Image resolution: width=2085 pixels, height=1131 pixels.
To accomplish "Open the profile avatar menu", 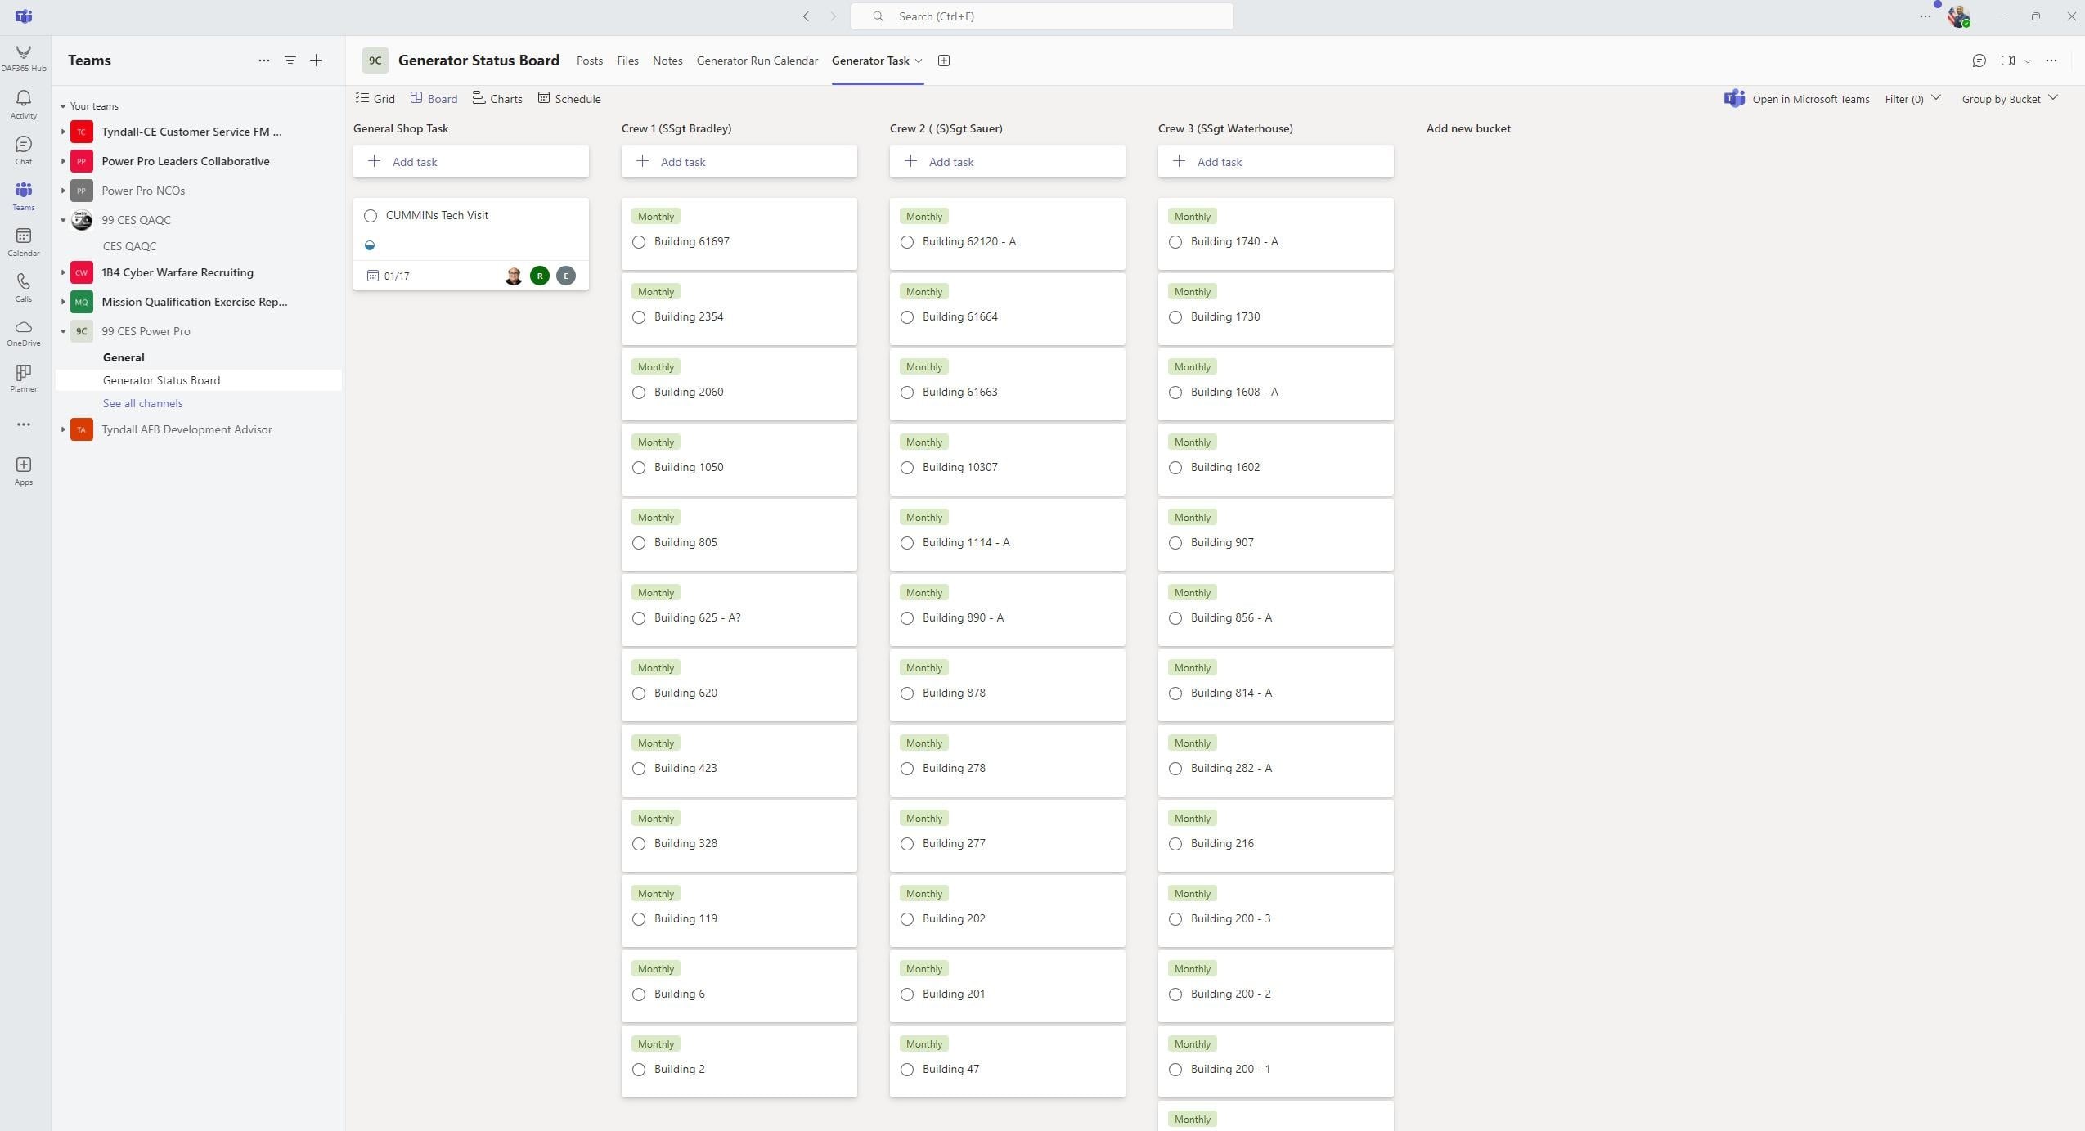I will coord(1958,16).
